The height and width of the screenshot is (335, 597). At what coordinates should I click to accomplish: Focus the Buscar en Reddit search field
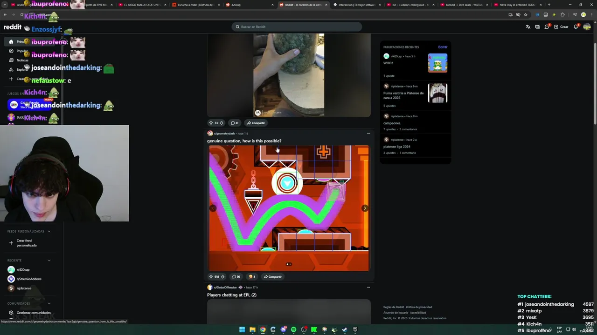[297, 27]
